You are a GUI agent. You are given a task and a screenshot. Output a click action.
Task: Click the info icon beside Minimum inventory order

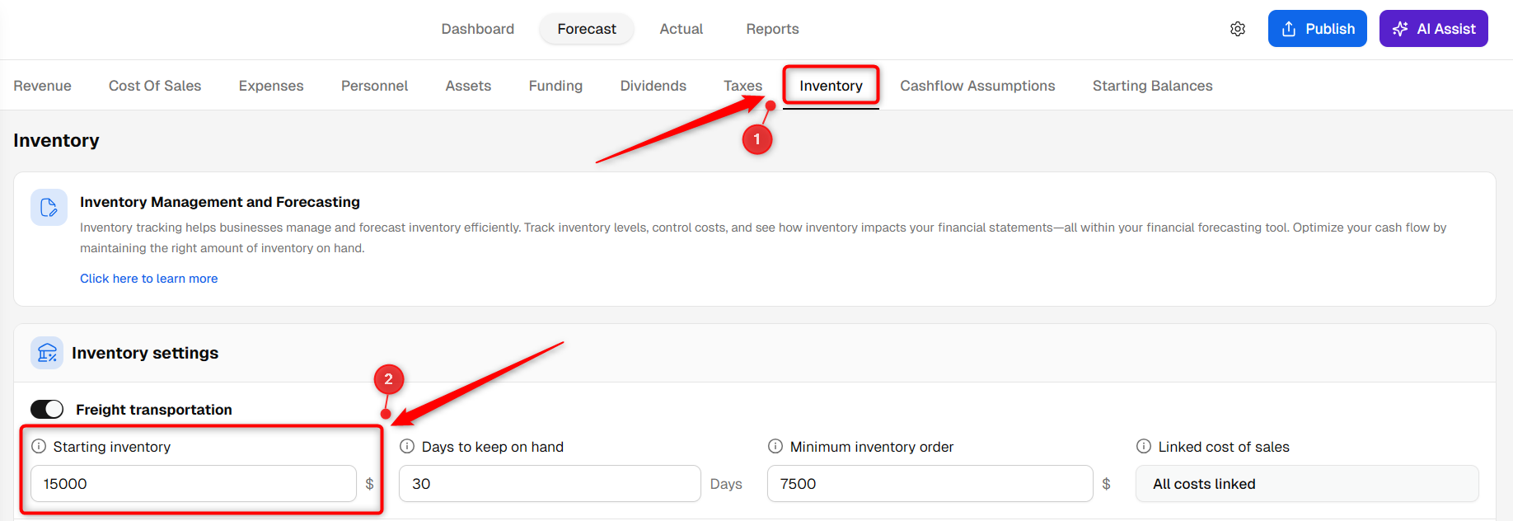click(x=775, y=446)
